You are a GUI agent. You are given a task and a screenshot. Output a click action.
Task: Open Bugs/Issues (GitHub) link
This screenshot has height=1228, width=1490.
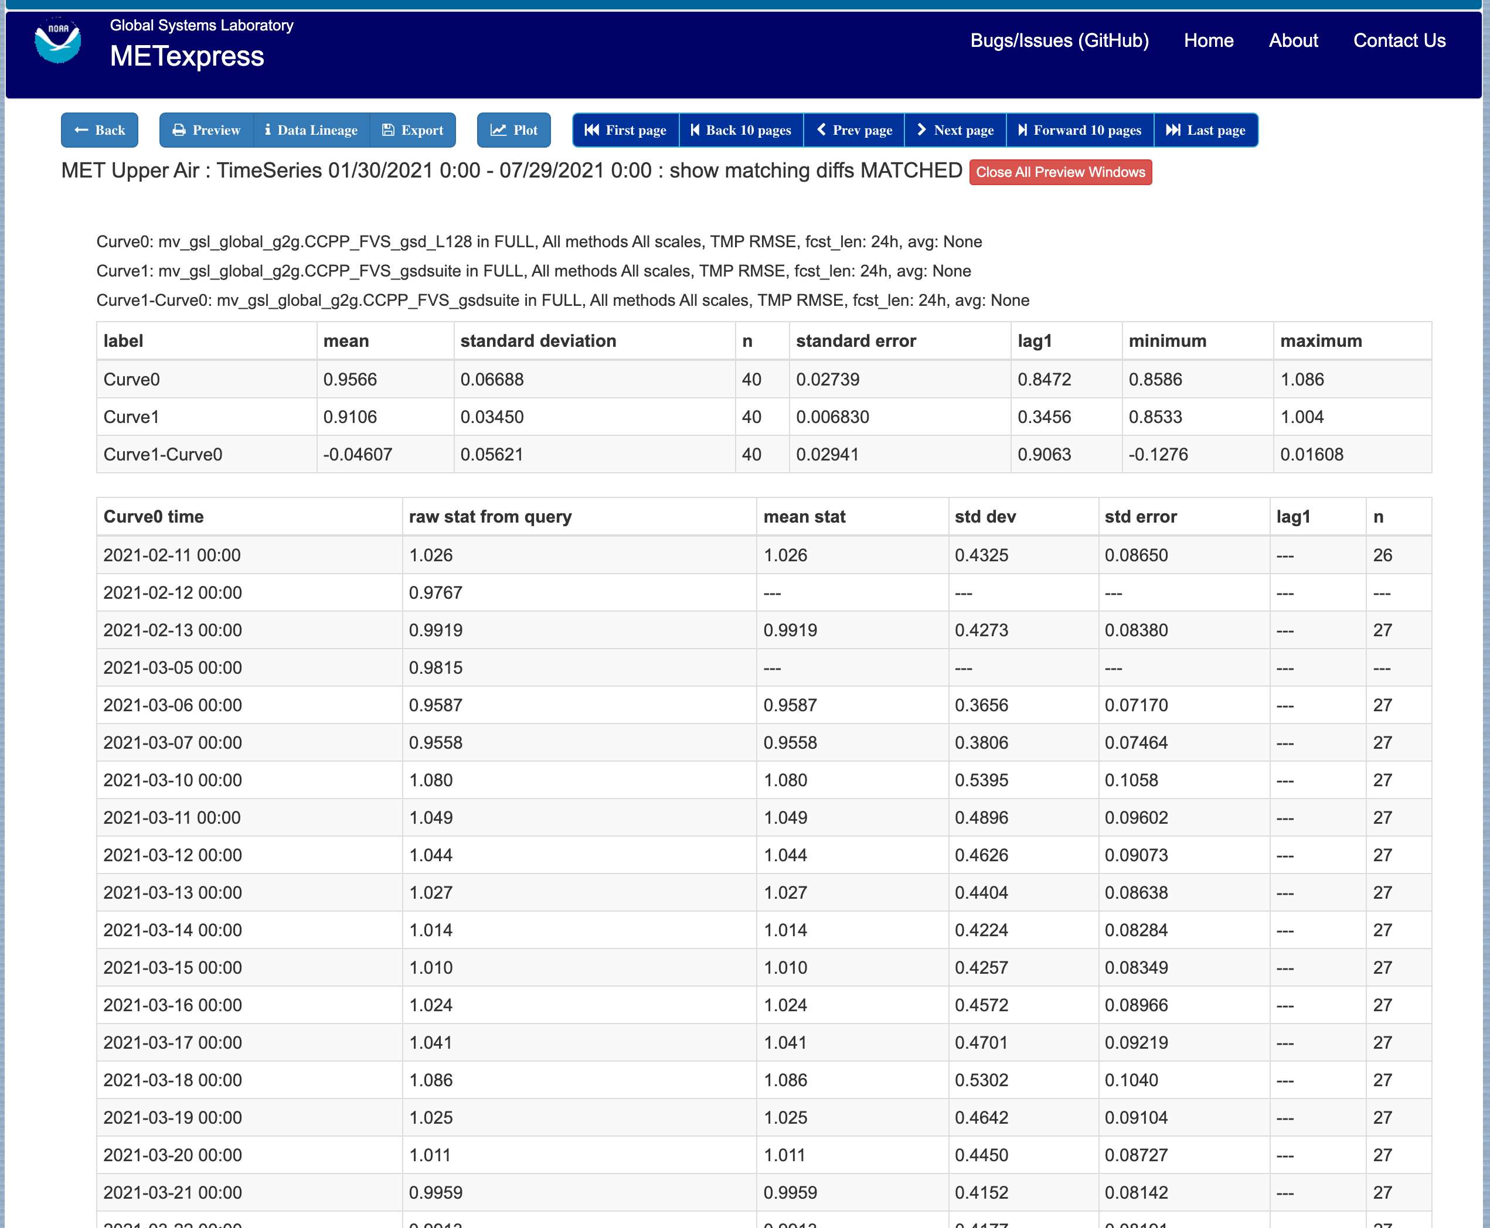1059,41
